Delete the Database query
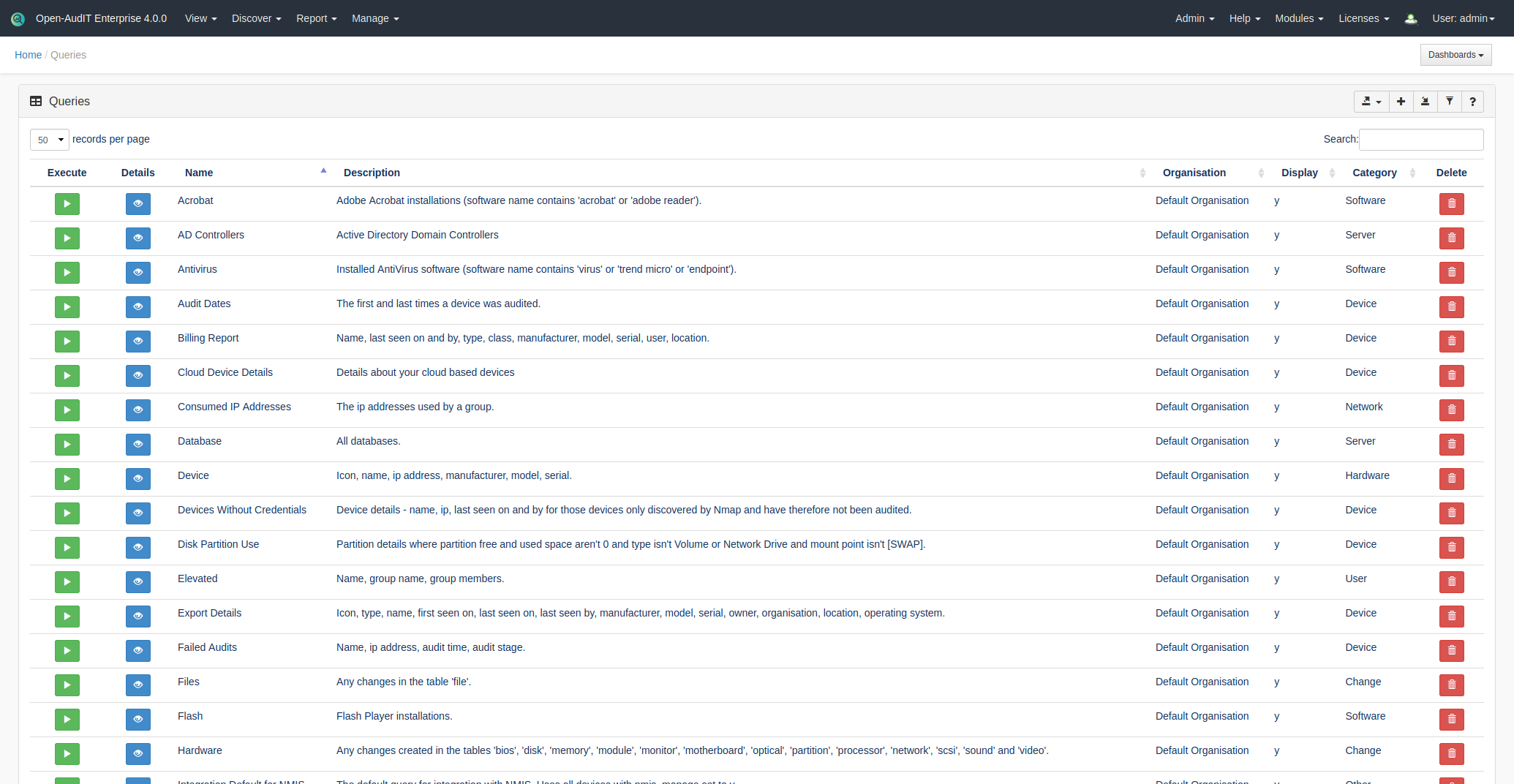 coord(1451,444)
